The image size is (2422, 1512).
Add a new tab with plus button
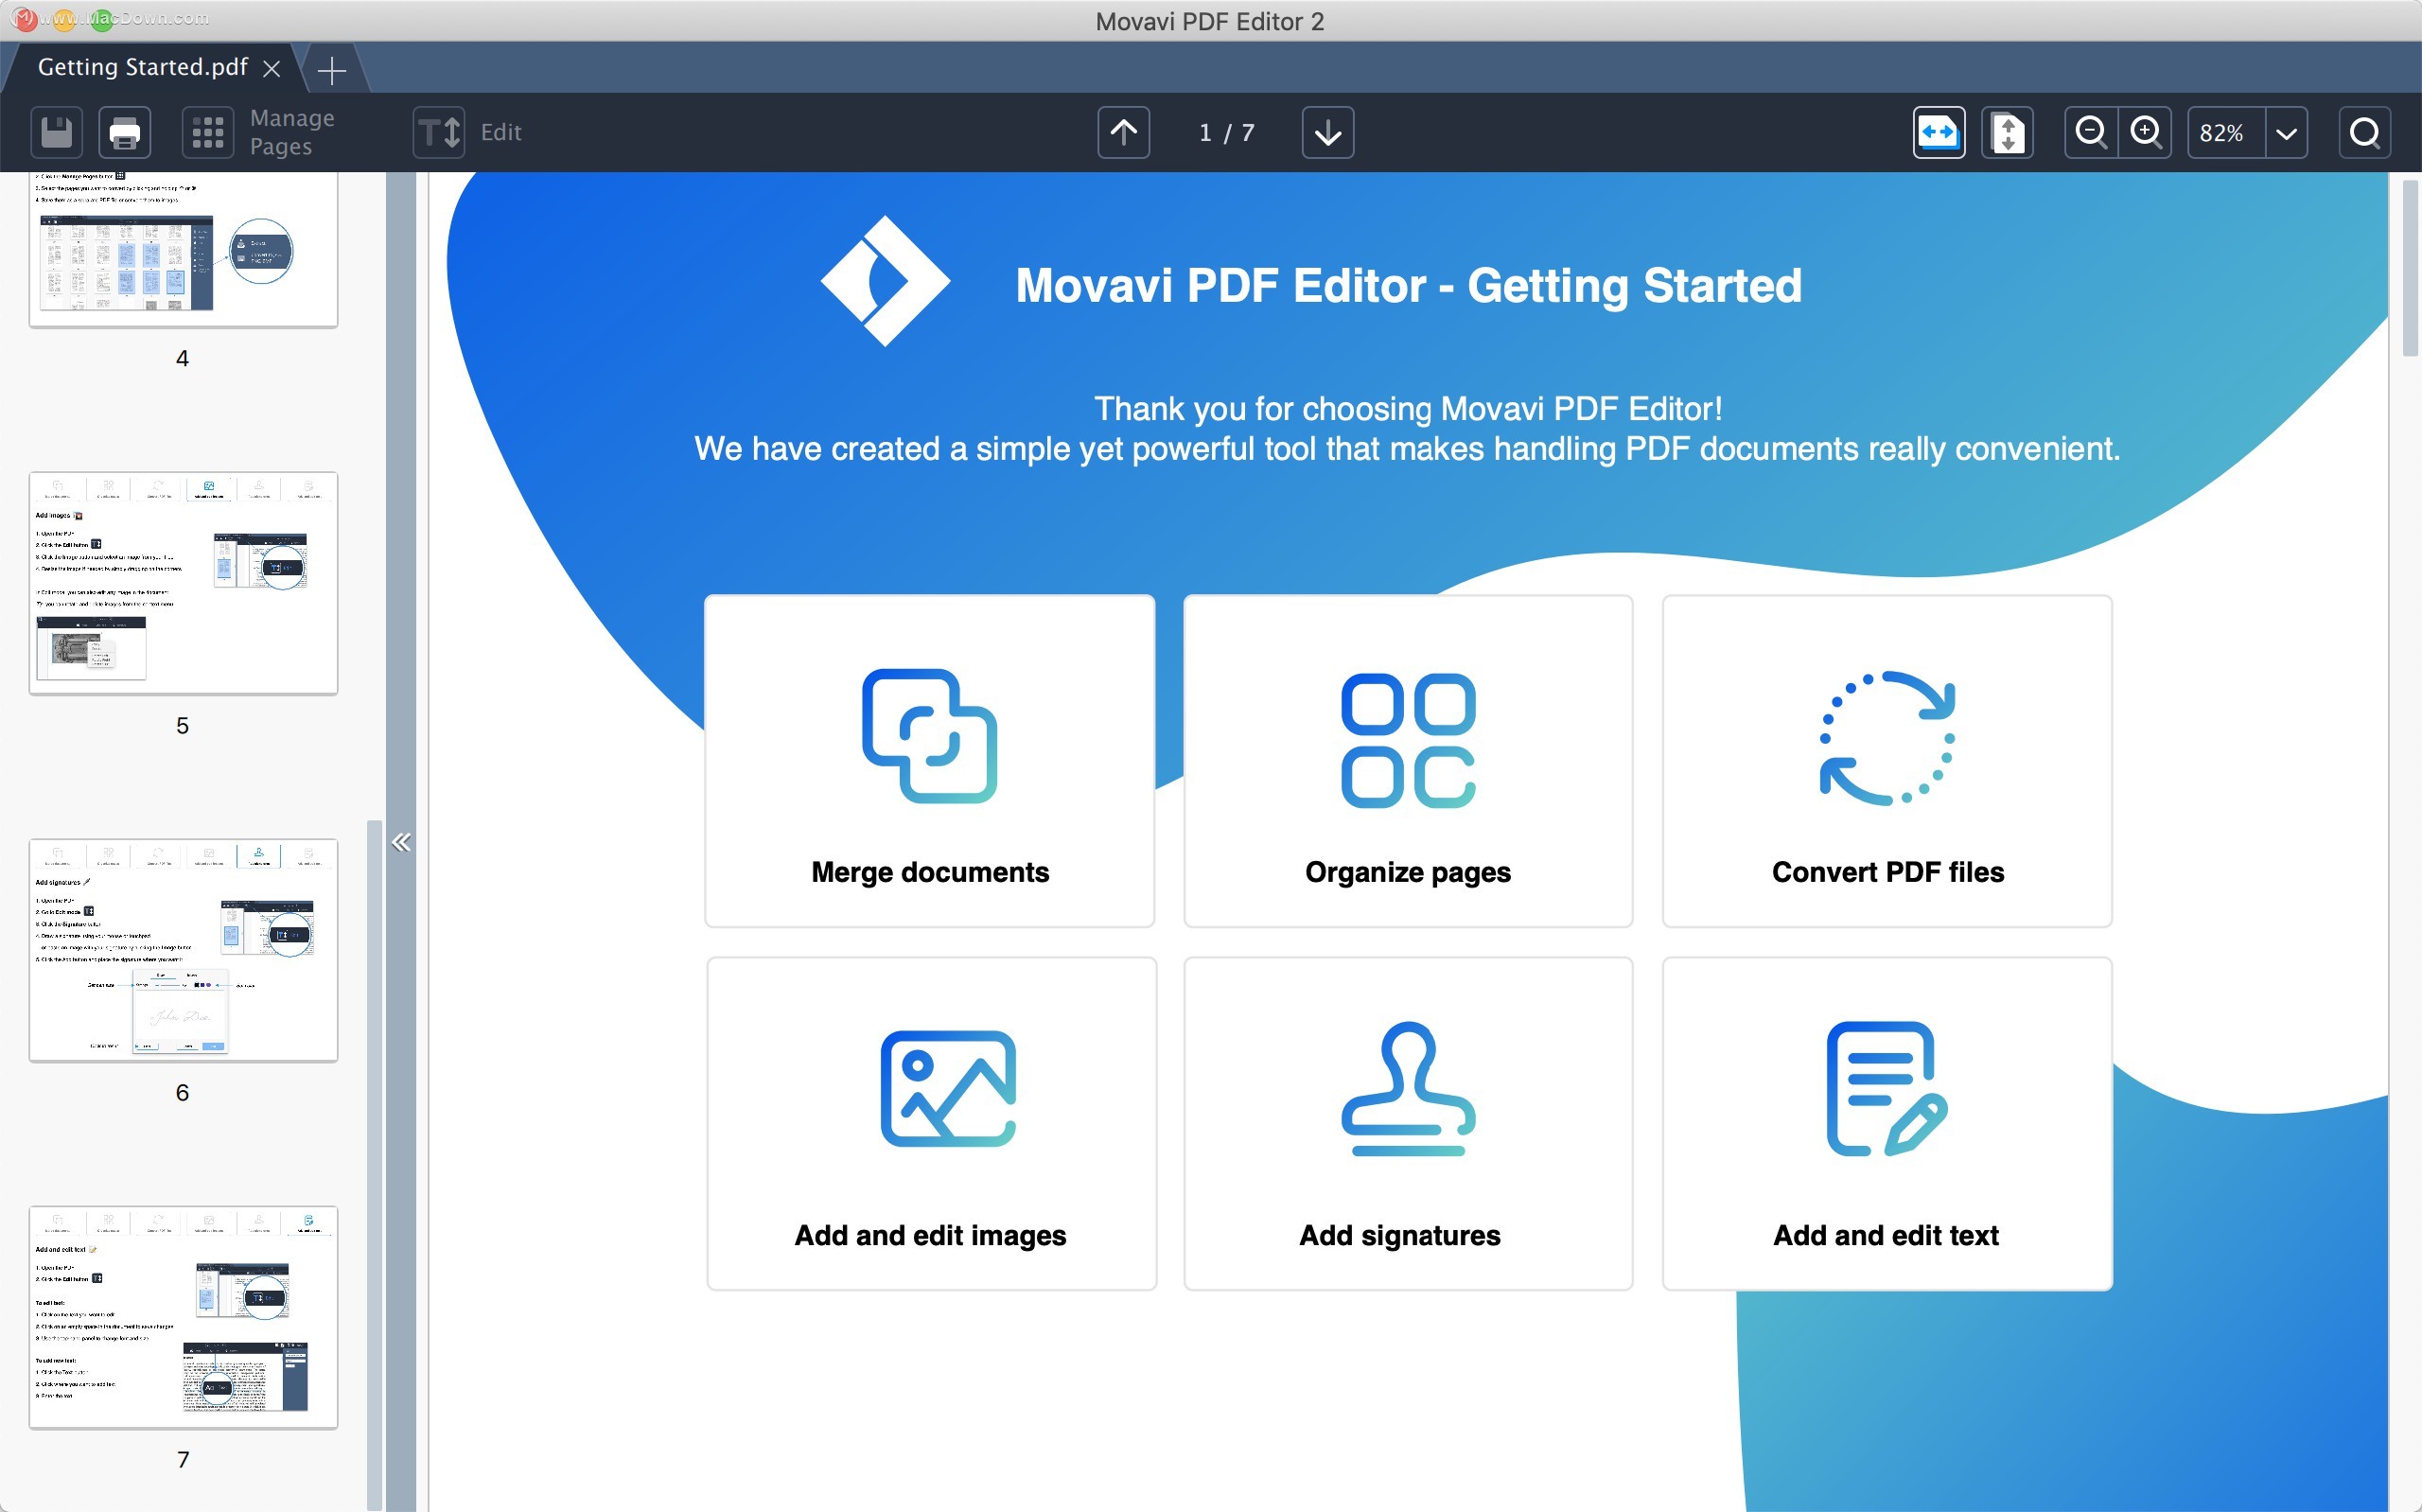[331, 70]
